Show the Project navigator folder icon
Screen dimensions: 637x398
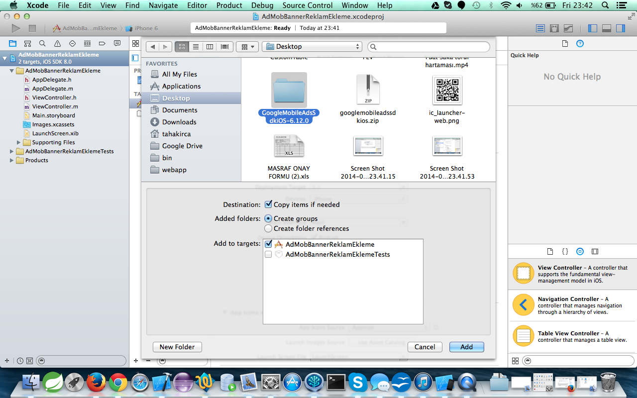[12, 43]
